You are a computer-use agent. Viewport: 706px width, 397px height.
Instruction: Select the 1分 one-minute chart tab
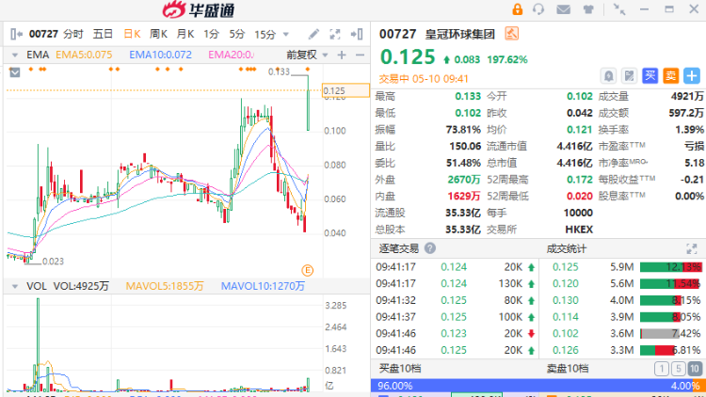(x=211, y=34)
